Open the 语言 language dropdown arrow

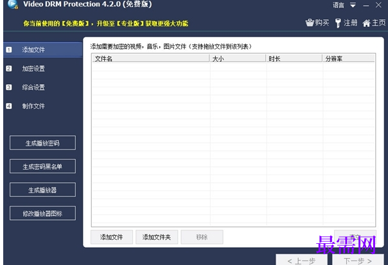[x=353, y=5]
